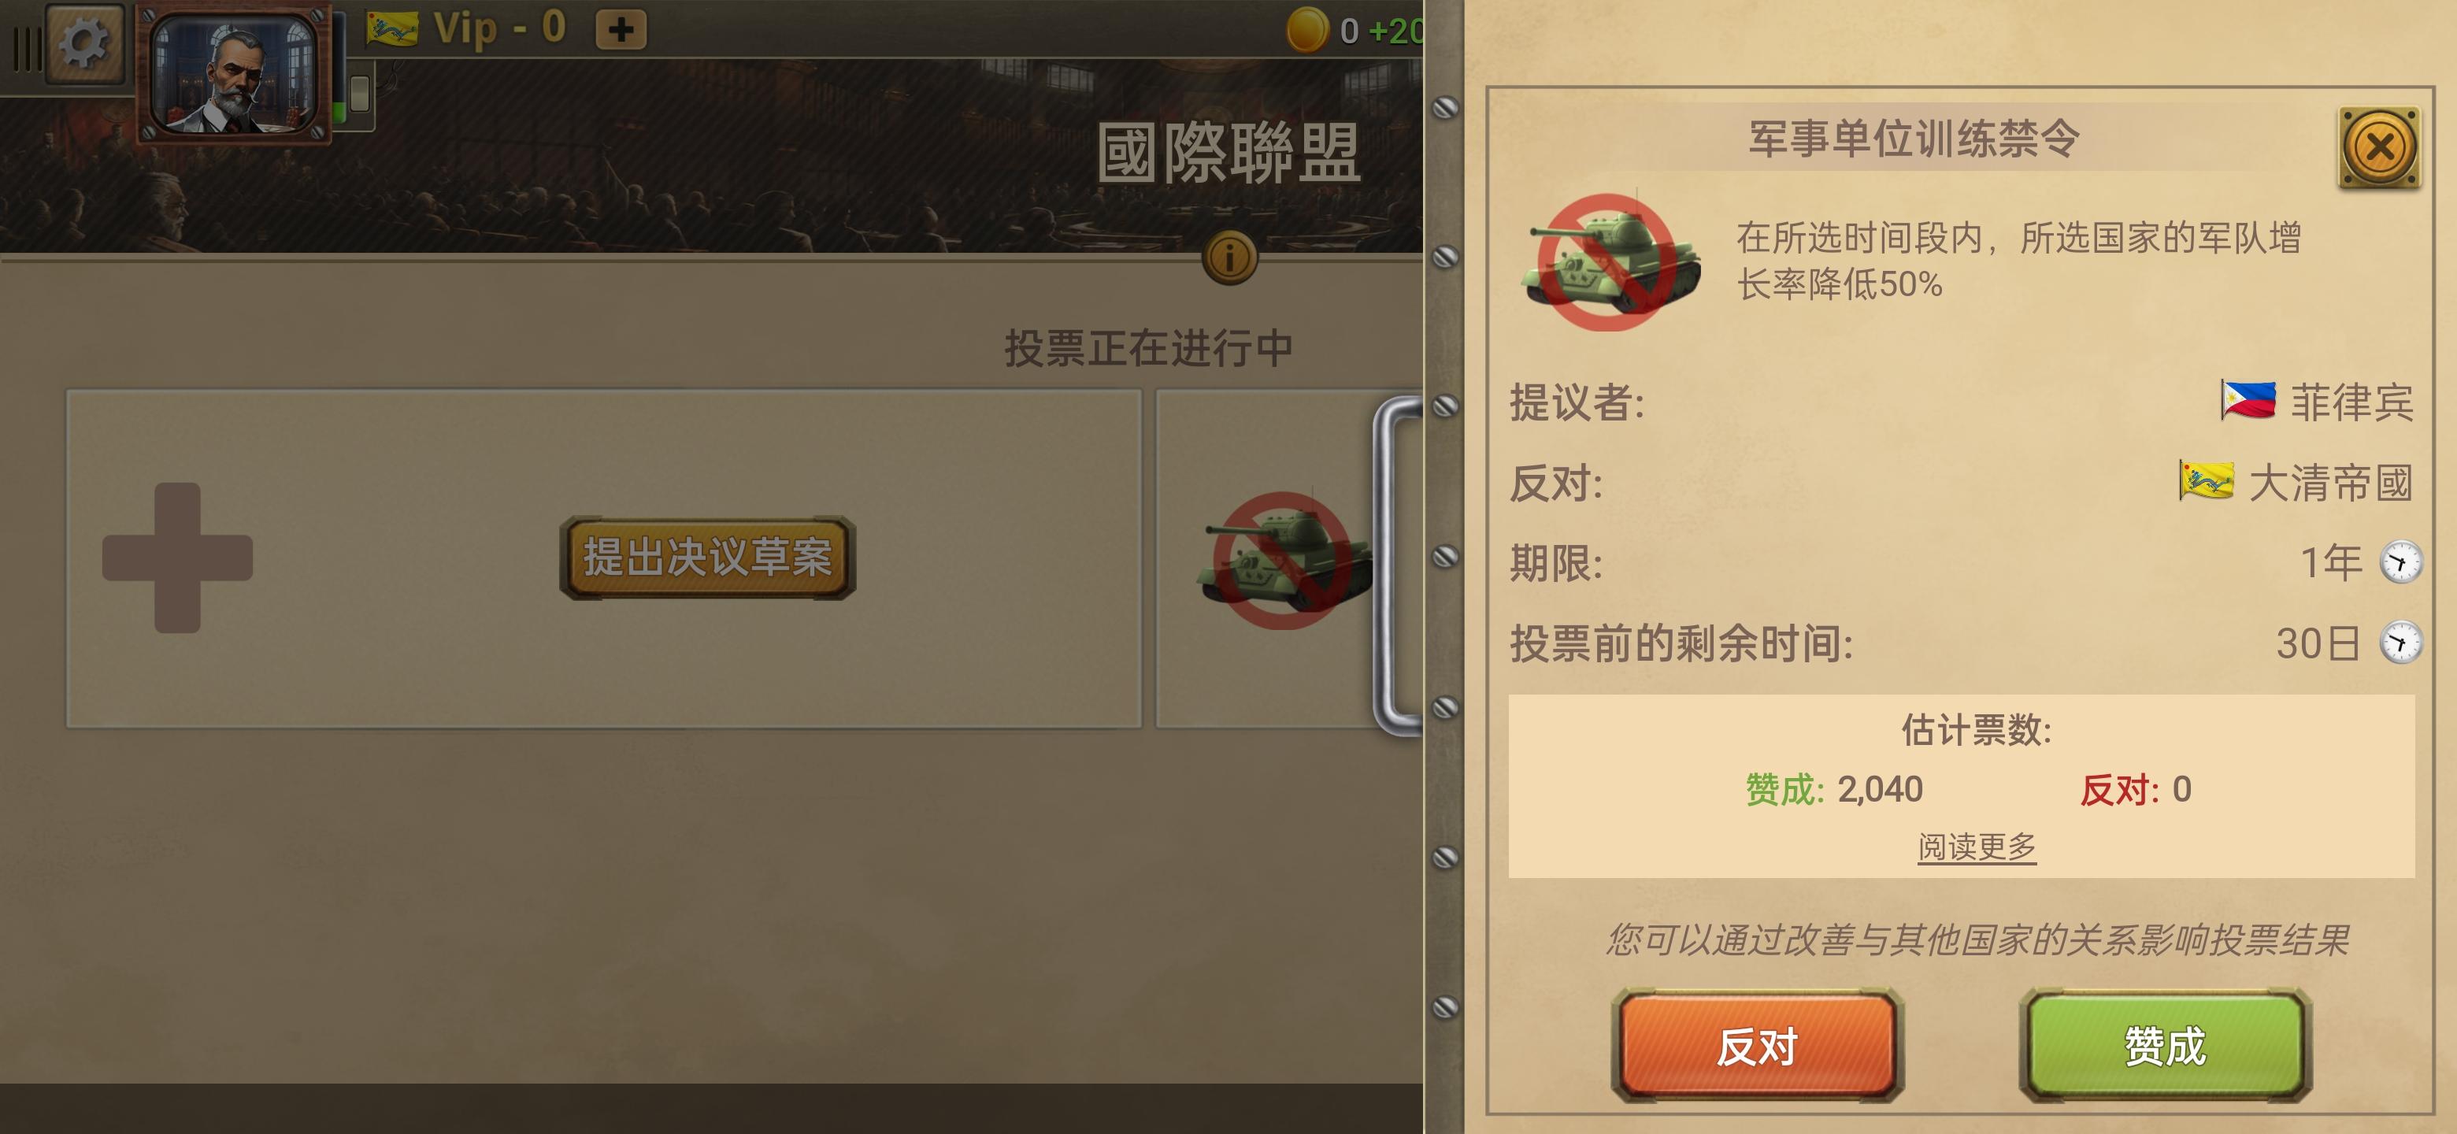
Task: Open the 阅读更多 link
Action: pyautogui.click(x=1977, y=846)
